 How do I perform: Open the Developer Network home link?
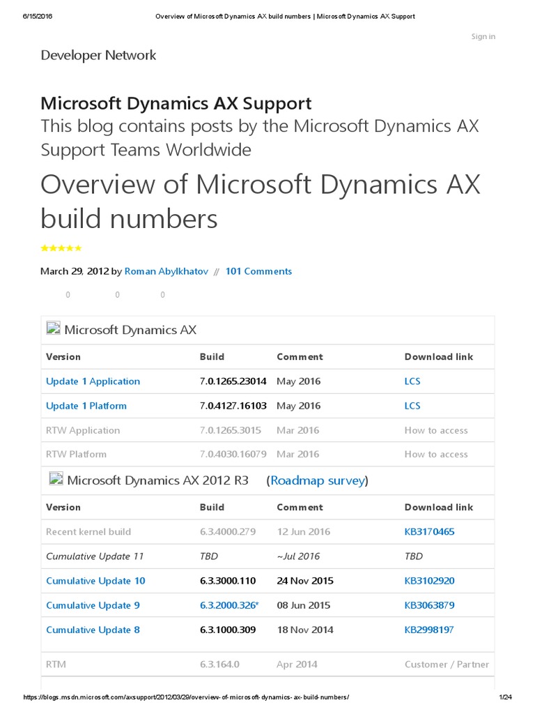98,56
